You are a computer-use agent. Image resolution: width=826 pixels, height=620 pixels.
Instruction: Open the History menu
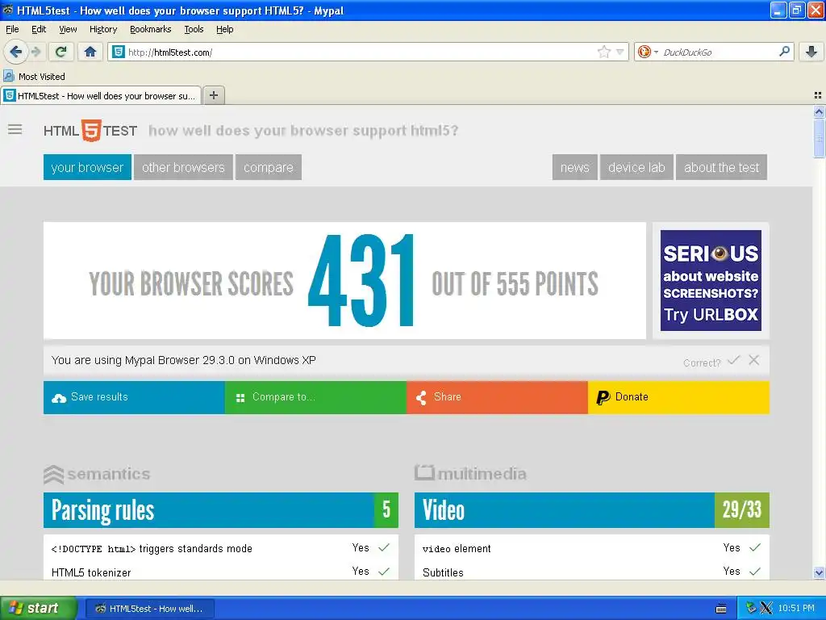pyautogui.click(x=102, y=29)
